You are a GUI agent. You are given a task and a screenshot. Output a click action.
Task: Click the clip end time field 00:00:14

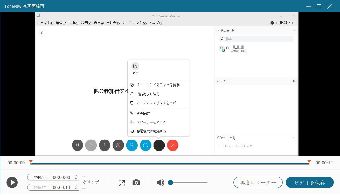[x=62, y=187]
